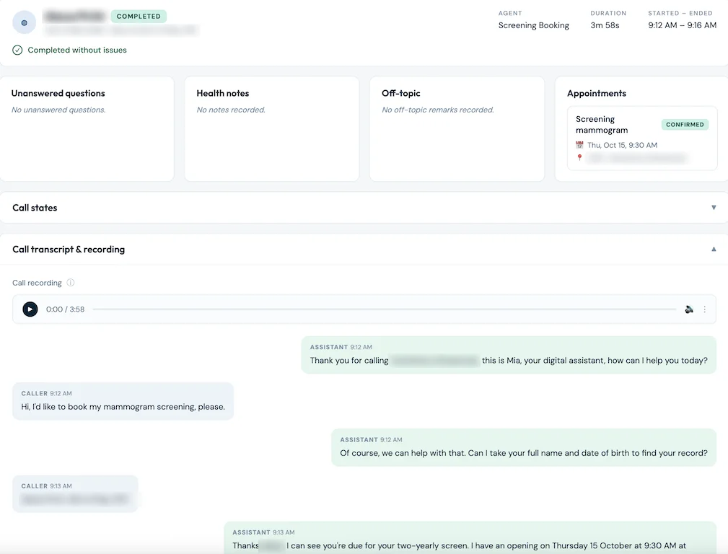Viewport: 728px width, 554px height.
Task: Click the Unanswered questions heading
Action: coord(58,93)
